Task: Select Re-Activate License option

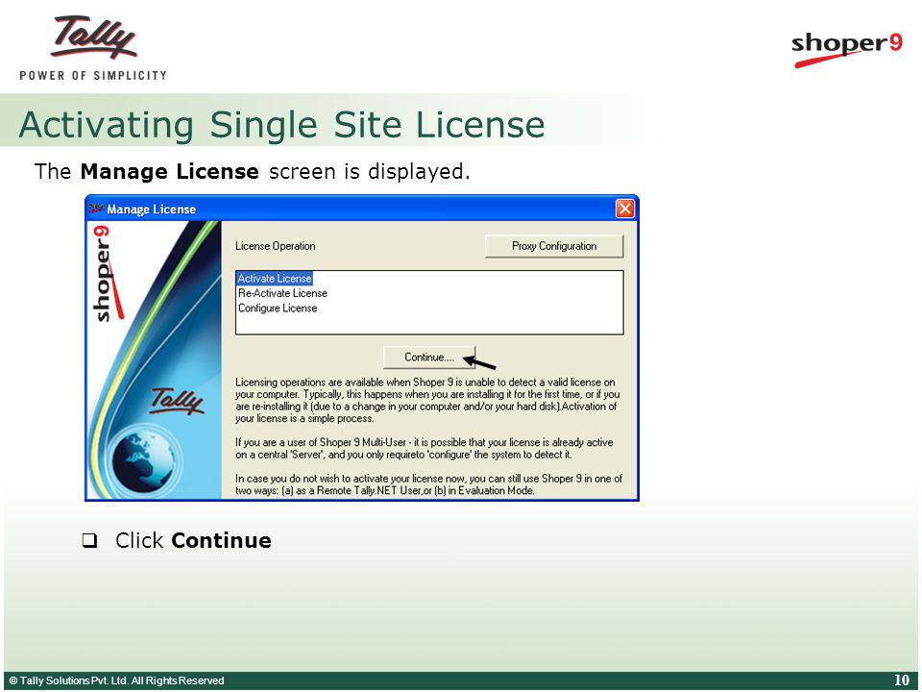Action: 282,293
